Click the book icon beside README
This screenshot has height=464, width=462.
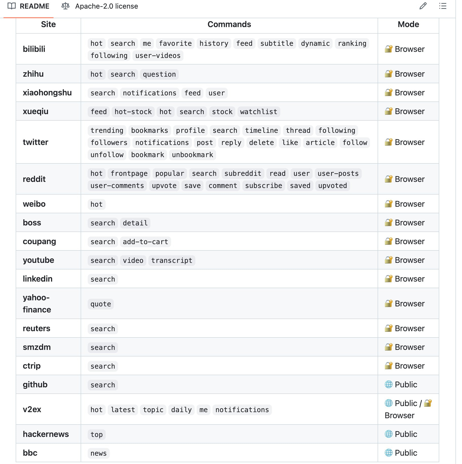[x=12, y=6]
